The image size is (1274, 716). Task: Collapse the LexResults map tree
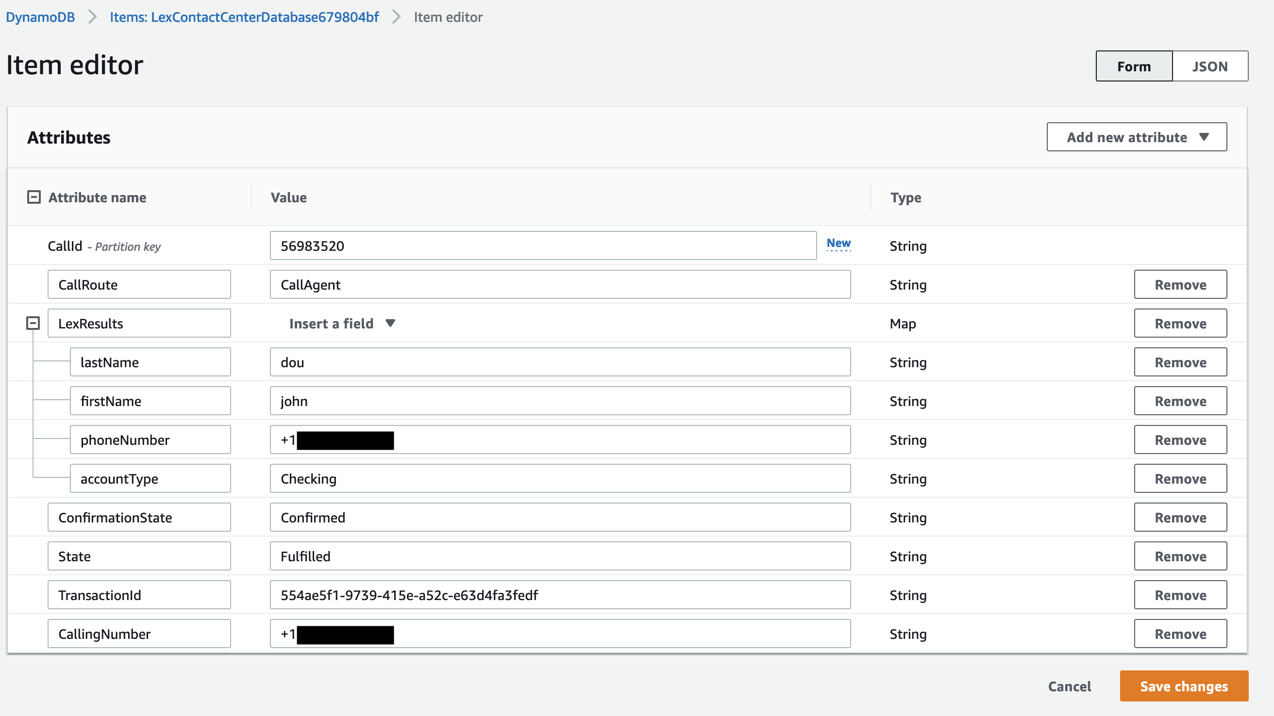[33, 323]
